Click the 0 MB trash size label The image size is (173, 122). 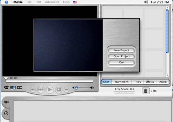coord(153,91)
